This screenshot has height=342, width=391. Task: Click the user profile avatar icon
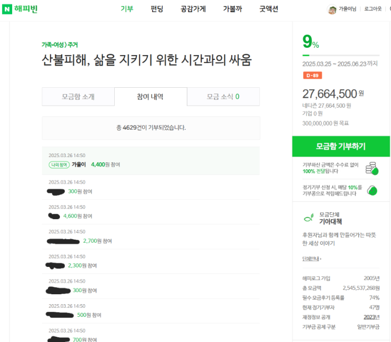pos(332,9)
